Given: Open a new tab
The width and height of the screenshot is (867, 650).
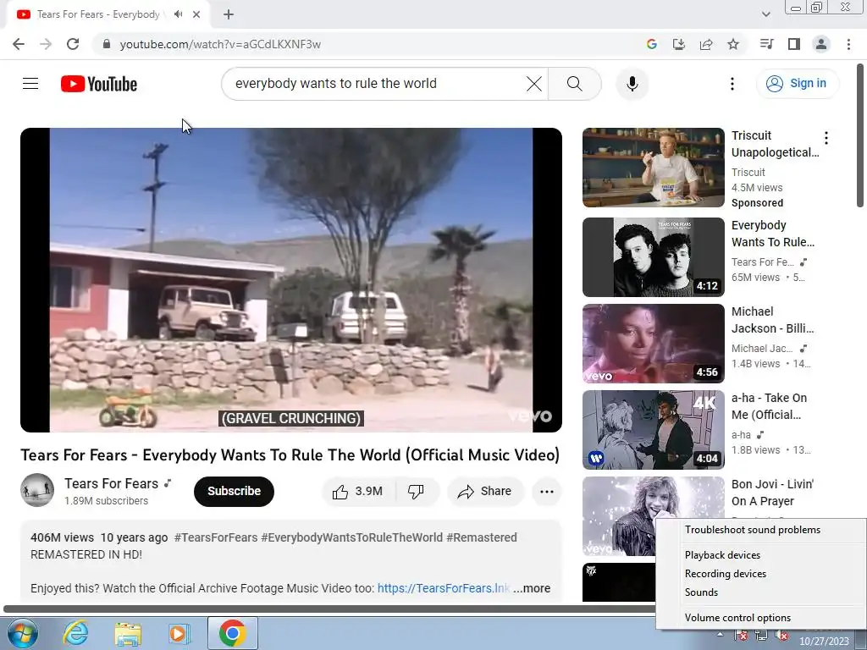Looking at the screenshot, I should [229, 14].
